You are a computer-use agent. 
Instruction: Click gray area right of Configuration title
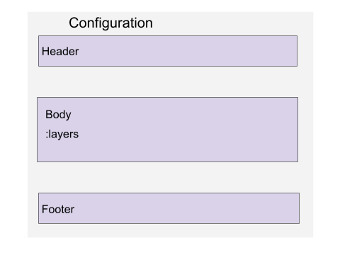[x=232, y=23]
